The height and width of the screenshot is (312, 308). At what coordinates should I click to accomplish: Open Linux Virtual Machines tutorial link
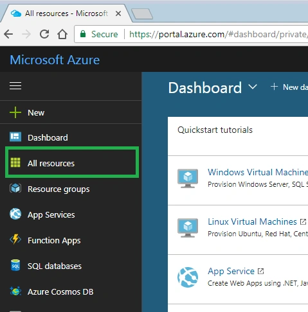tap(252, 221)
